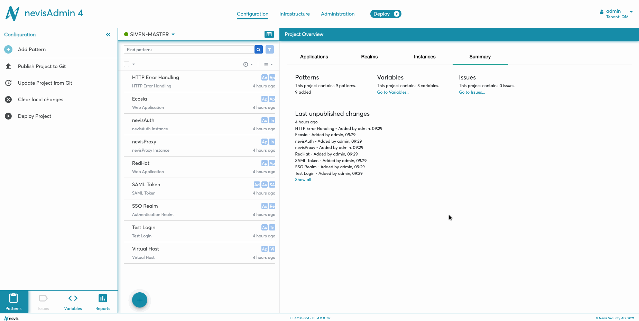Collapse the Configuration sidebar with double chevron

[108, 35]
